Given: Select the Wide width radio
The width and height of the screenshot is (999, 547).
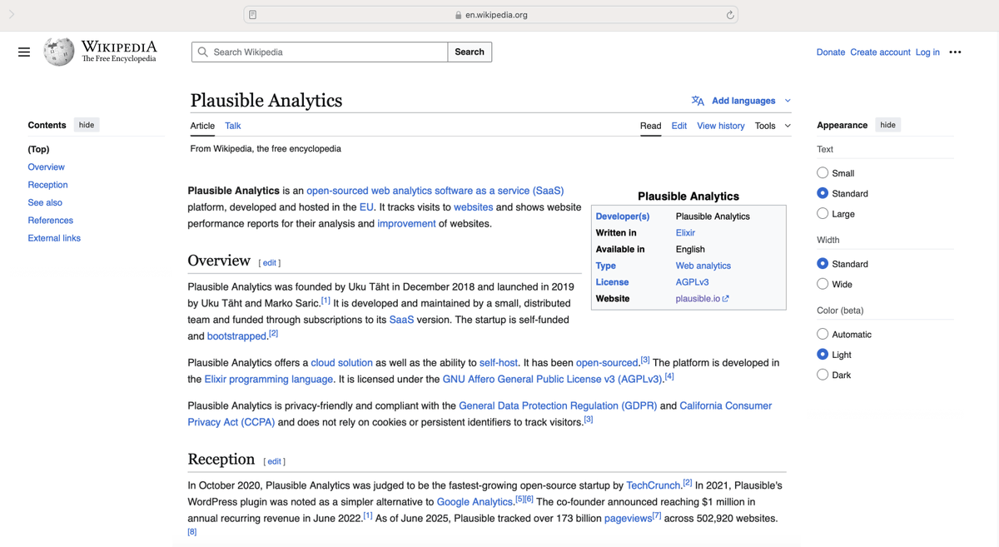Looking at the screenshot, I should [x=823, y=284].
